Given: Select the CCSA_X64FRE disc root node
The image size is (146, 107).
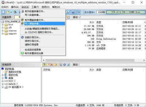Looking at the screenshot, I should point(12,22).
